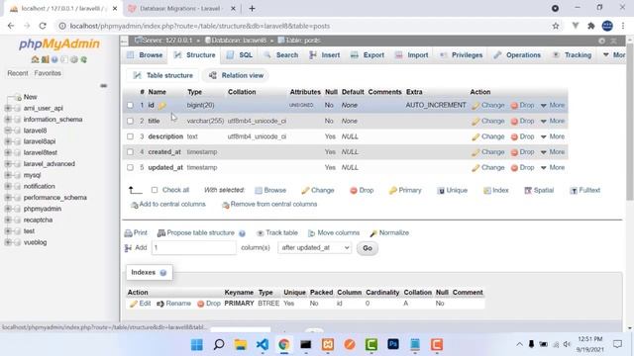This screenshot has height=356, width=634.
Task: Open the Operations tab
Action: (517, 55)
